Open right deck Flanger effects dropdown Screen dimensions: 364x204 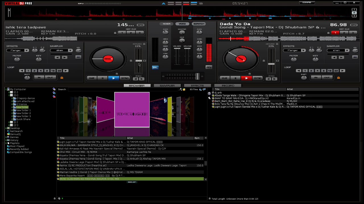click(x=303, y=50)
